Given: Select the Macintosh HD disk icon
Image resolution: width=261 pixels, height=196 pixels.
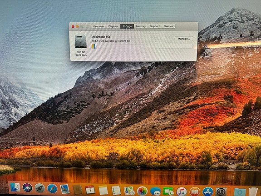Looking at the screenshot, I should [80, 42].
